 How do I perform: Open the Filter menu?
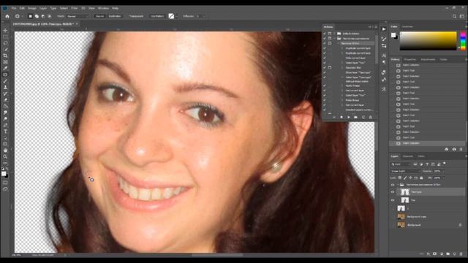pos(75,8)
